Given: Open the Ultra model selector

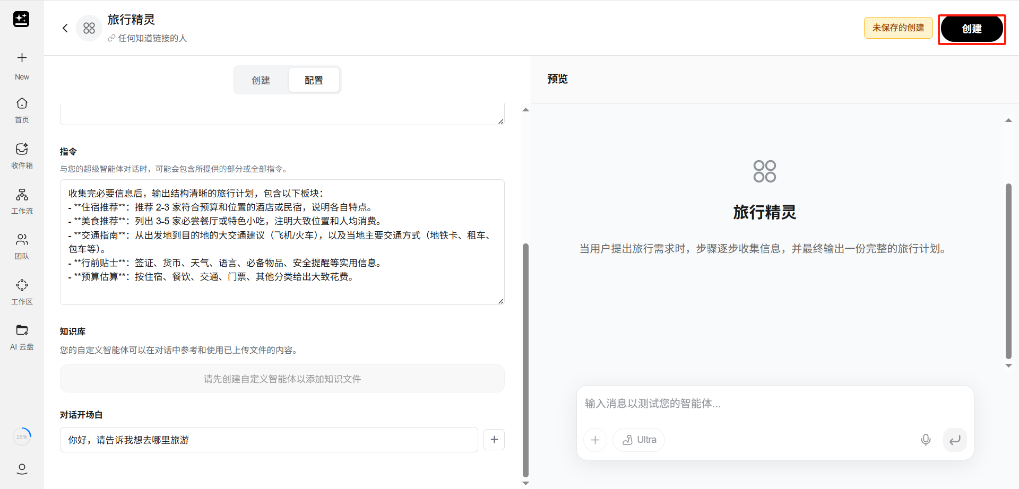Looking at the screenshot, I should tap(638, 440).
